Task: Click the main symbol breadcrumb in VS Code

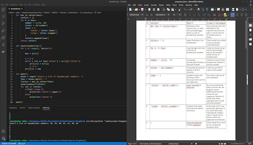Action: pyautogui.click(x=98, y=13)
